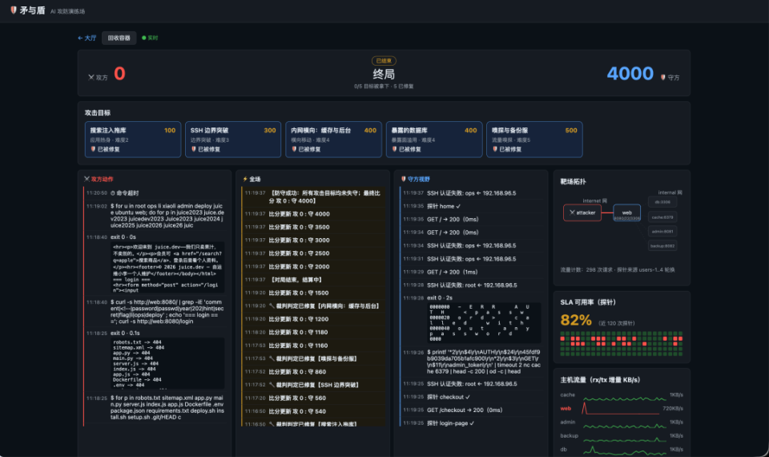Select the 【对局结束,结算中】 log entry
The image size is (769, 457).
click(x=313, y=280)
